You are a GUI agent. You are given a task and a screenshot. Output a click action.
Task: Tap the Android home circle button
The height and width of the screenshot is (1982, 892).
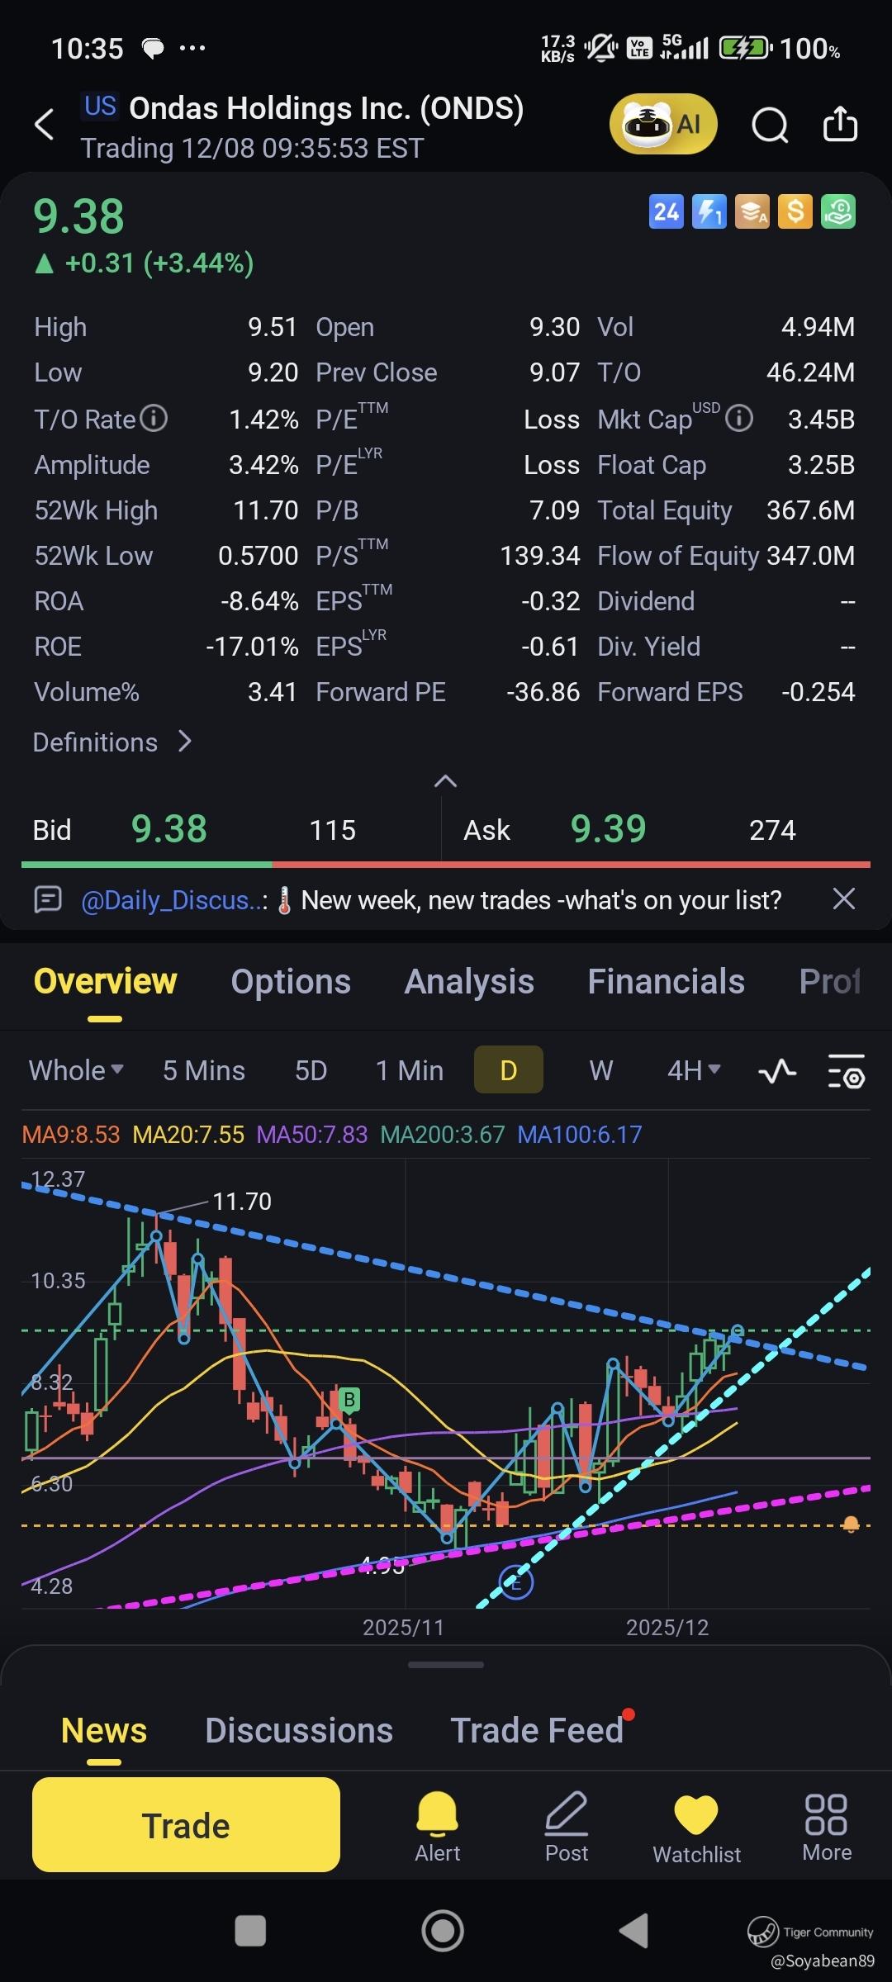pos(443,1931)
